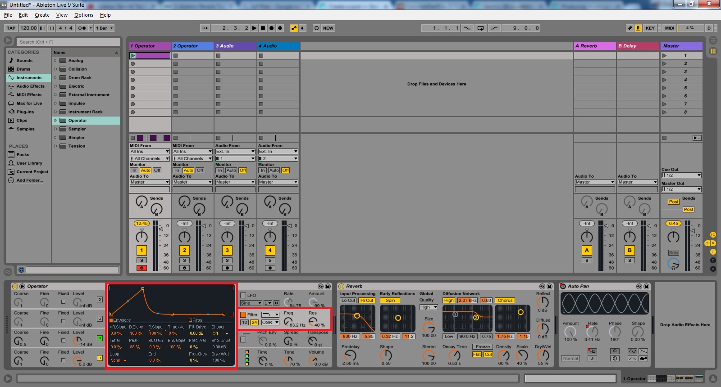
Task: Enable the Operator LFO checkbox
Action: (x=243, y=296)
